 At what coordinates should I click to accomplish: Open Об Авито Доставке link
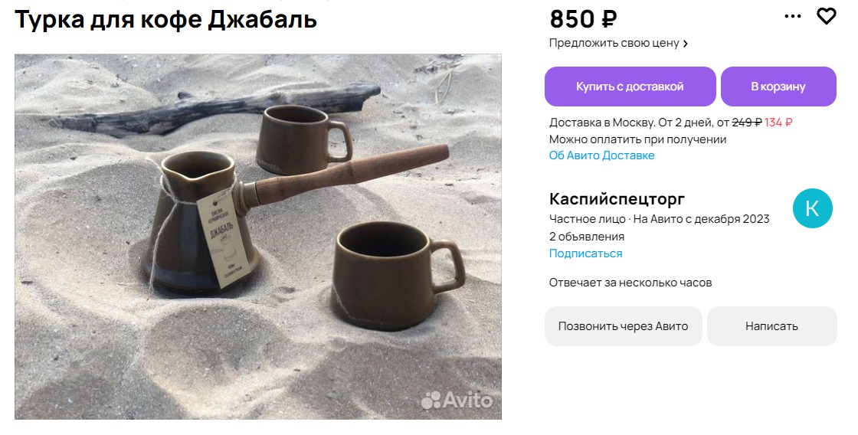coord(601,155)
